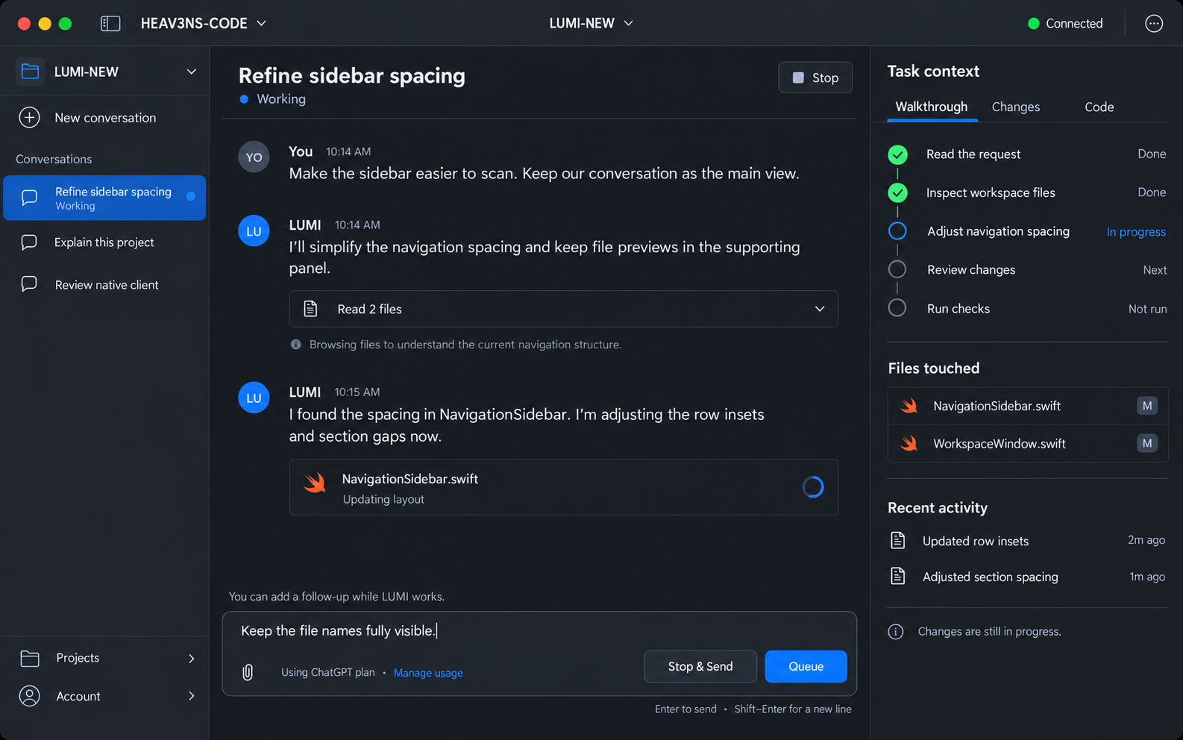Open the HEAV3NS-CODE dropdown
The image size is (1183, 740).
tap(203, 24)
